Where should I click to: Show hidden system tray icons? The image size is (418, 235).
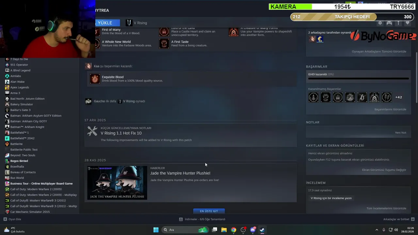(x=377, y=230)
